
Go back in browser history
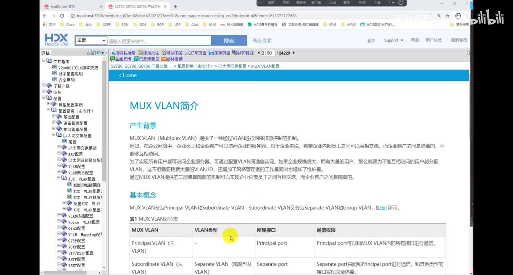coord(45,16)
